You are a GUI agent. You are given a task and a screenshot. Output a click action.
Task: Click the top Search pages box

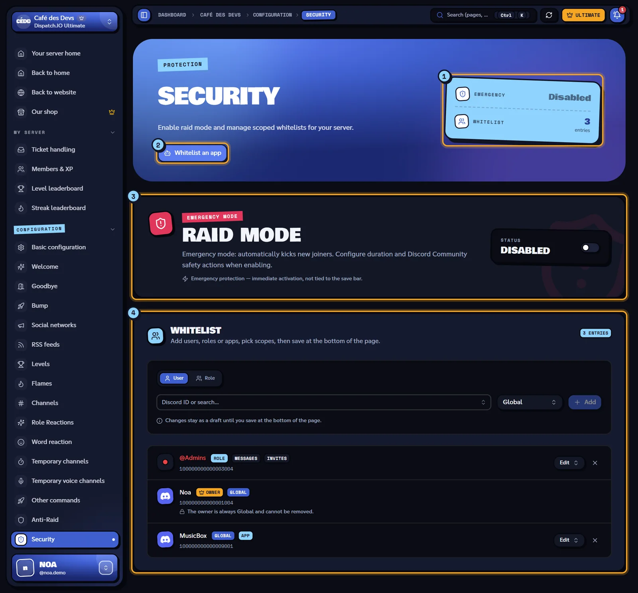[x=483, y=15]
